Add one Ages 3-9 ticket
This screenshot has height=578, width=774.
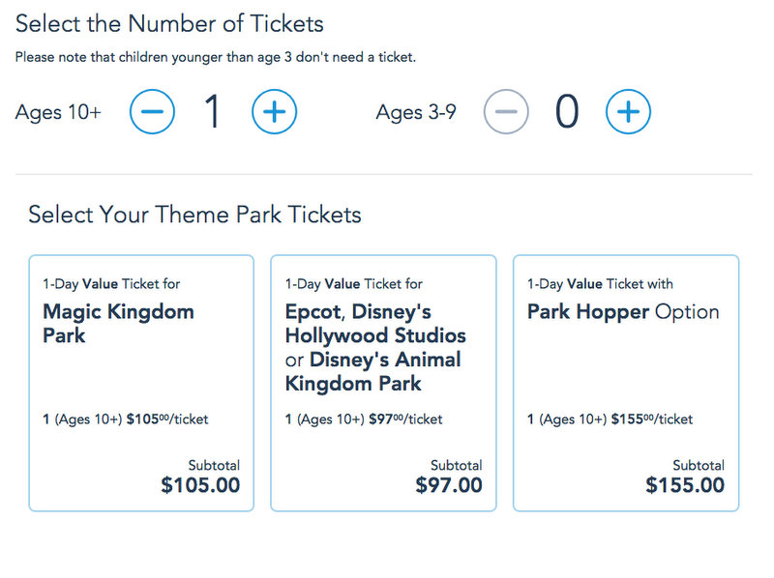[628, 111]
